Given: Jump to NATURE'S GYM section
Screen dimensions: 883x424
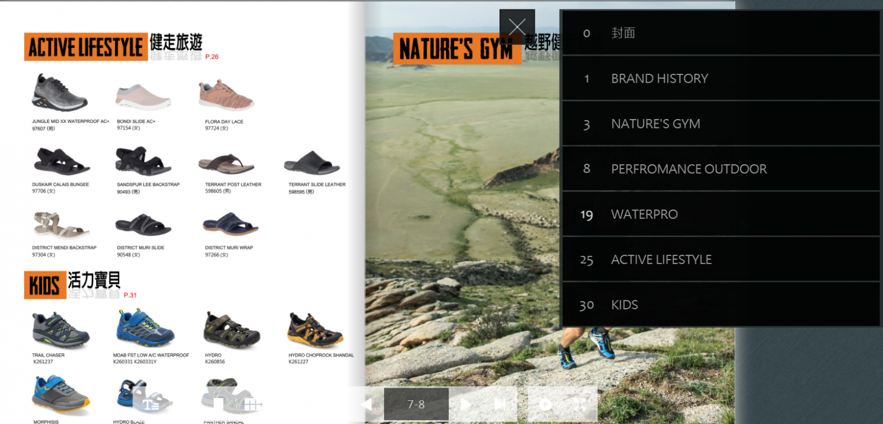Looking at the screenshot, I should (721, 124).
